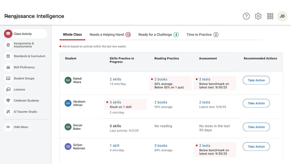Click the name Denzel Baker
Viewport: 291px width, 164px height.
point(78,127)
